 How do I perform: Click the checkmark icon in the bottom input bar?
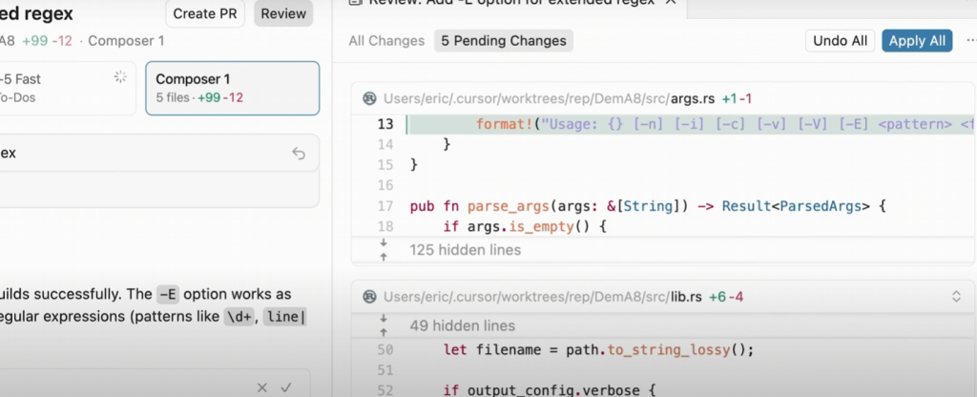coord(285,387)
